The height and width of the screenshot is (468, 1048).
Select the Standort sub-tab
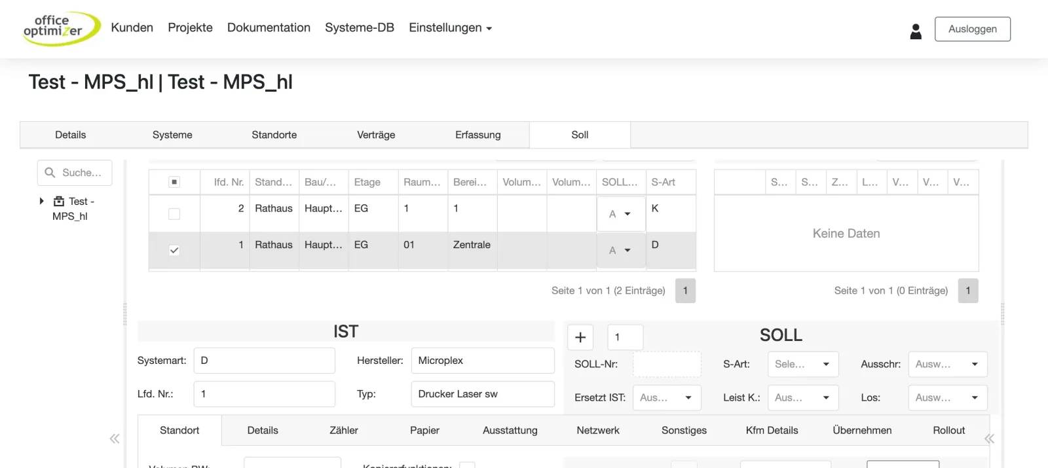179,430
